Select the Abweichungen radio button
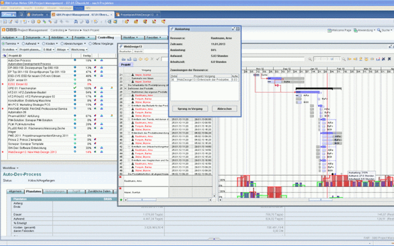394x246 pixels. click(62, 44)
